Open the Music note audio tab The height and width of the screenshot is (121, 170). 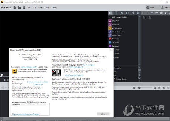(133, 13)
